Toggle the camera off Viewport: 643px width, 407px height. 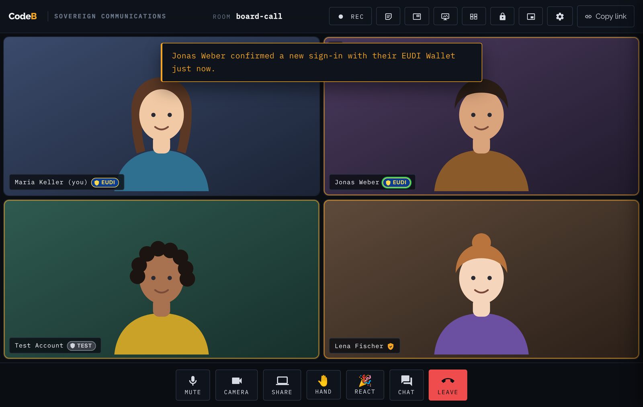(x=236, y=385)
